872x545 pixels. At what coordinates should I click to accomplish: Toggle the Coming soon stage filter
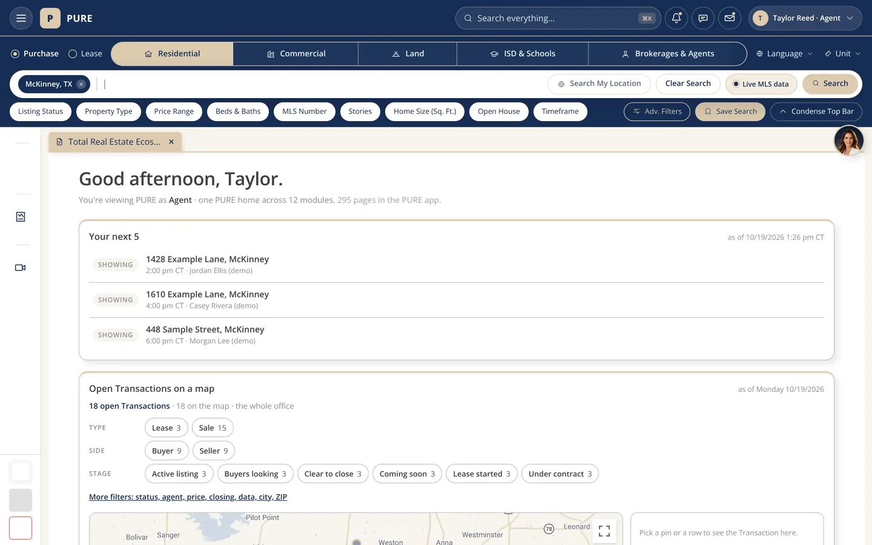(x=407, y=474)
